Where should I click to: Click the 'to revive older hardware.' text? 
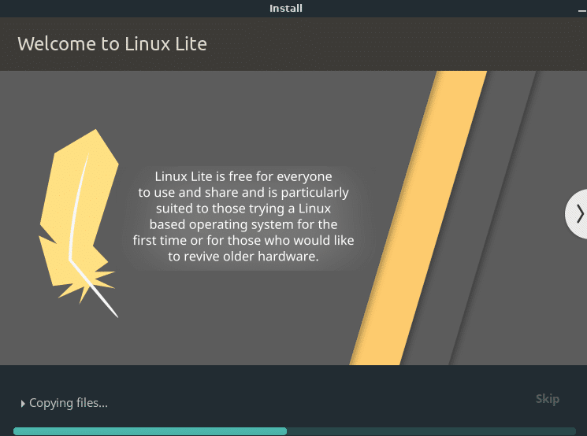pos(243,256)
